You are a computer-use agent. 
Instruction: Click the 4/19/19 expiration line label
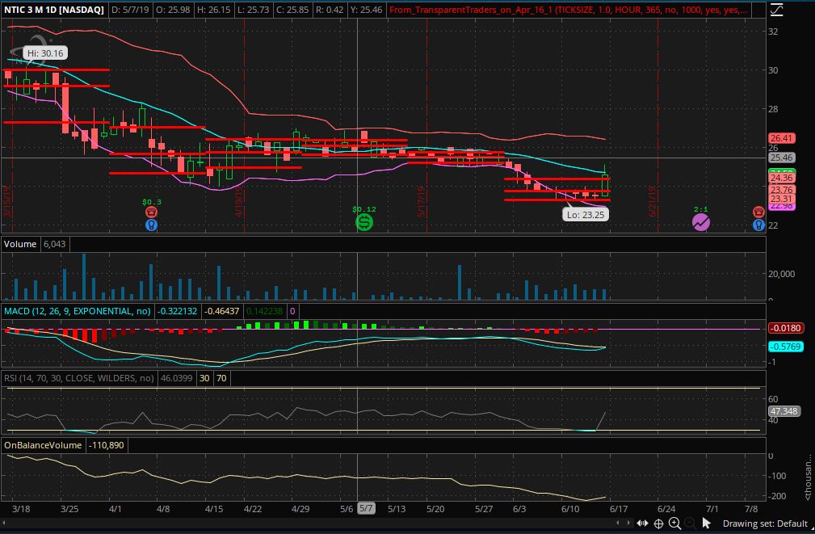coord(238,200)
